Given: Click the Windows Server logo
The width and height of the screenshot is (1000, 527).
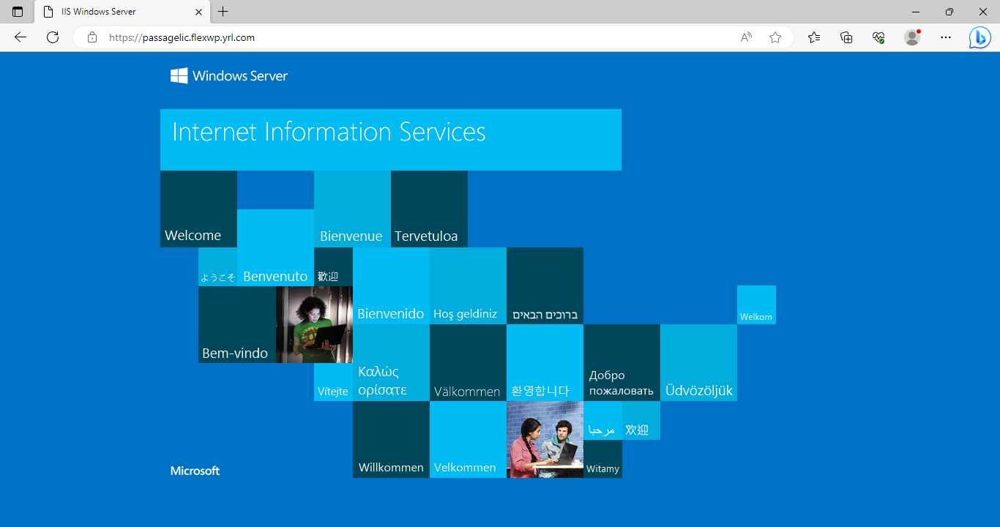Looking at the screenshot, I should tap(229, 75).
